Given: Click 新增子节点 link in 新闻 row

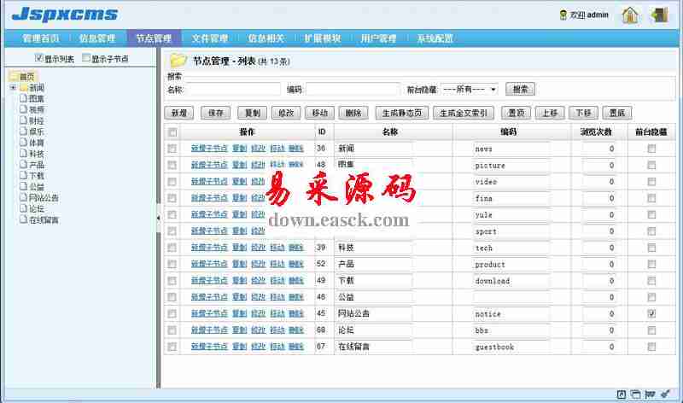Looking at the screenshot, I should point(209,149).
